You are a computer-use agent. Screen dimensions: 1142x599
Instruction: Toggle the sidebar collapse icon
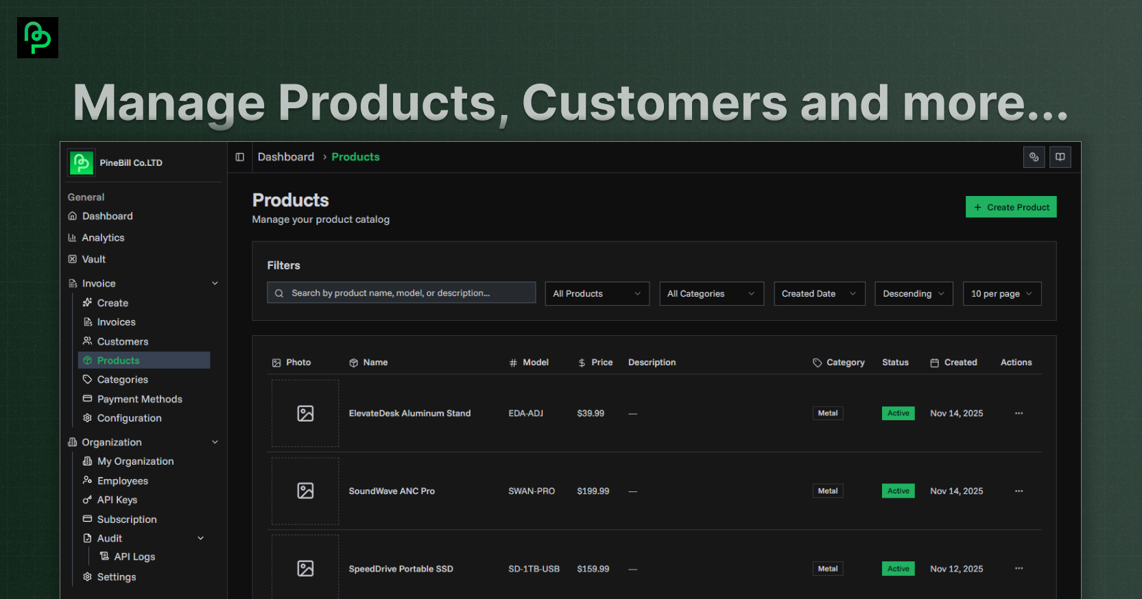239,157
